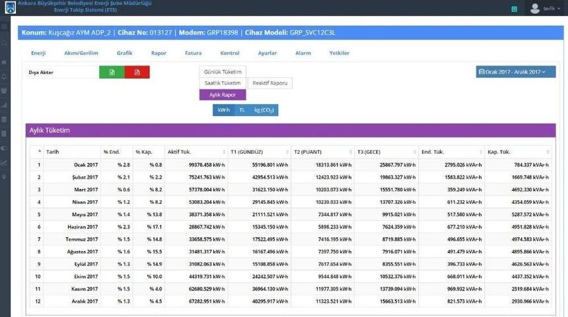
Task: Click the search icon in sidebar
Action: pos(5,43)
